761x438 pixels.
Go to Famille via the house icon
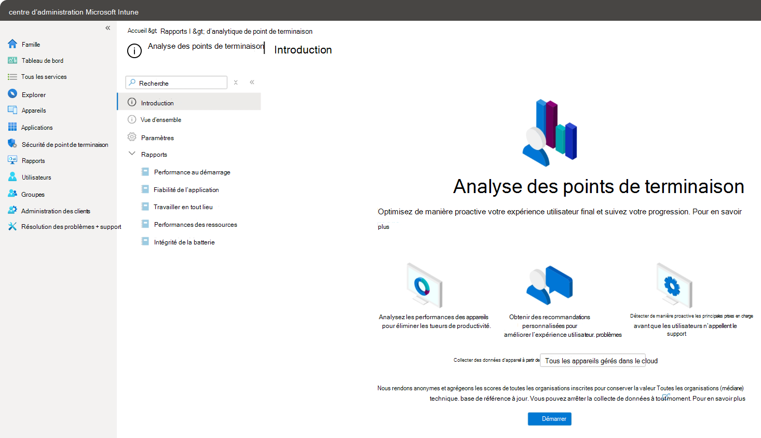12,44
